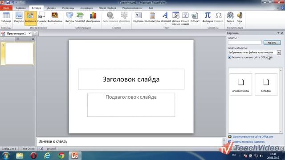Screen dimensions: 285x160
Task: Switch to the Главная tab
Action: tap(21, 8)
